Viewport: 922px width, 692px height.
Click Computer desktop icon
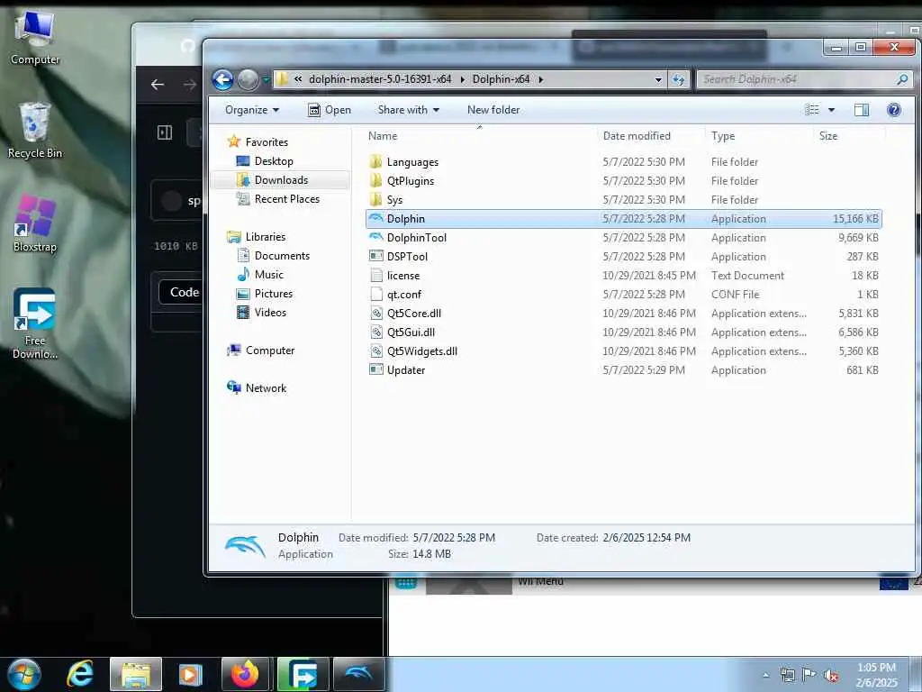[35, 37]
